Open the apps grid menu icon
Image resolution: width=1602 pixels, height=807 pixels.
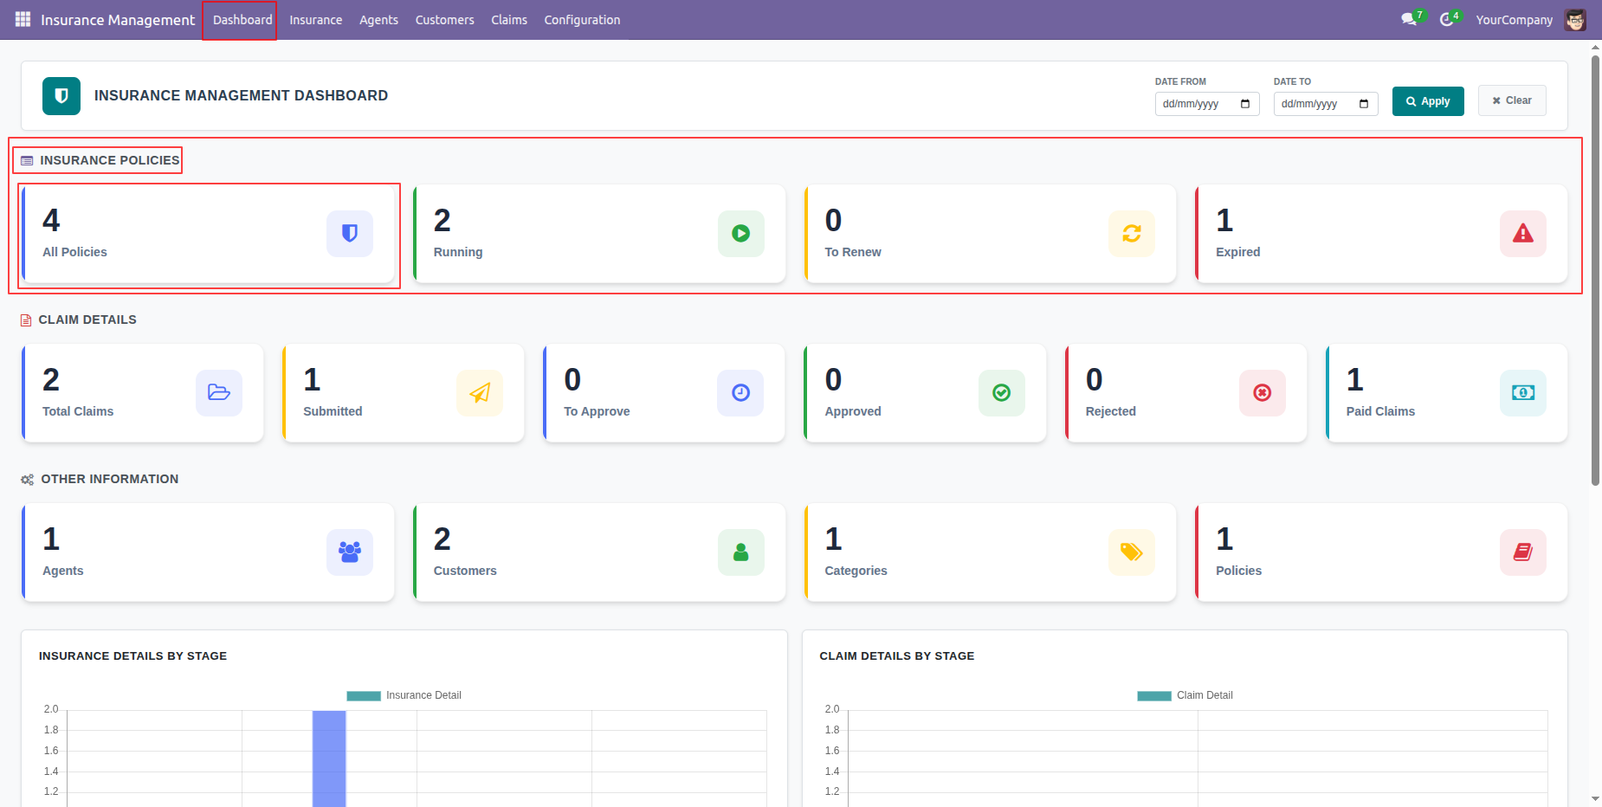coord(23,19)
